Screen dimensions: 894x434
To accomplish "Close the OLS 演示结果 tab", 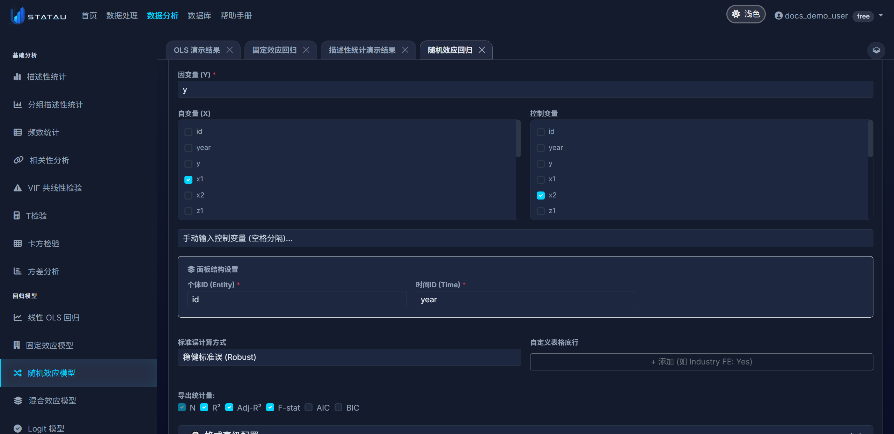I will coord(229,50).
